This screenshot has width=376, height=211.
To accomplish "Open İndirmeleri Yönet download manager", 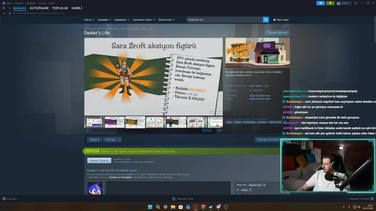I will tap(183, 199).
